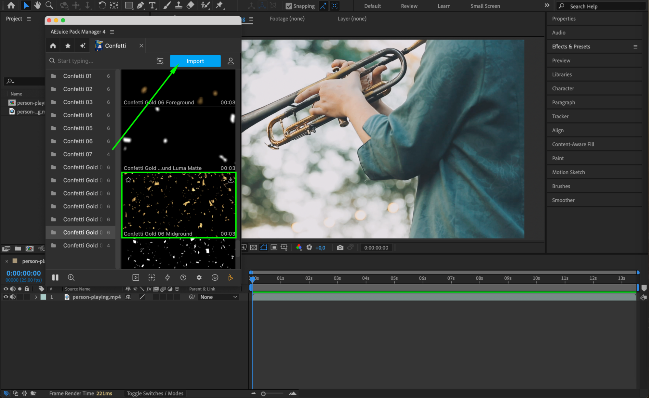Screen dimensions: 649x398
Task: Open the AEJuice filter settings icon
Action: click(160, 61)
